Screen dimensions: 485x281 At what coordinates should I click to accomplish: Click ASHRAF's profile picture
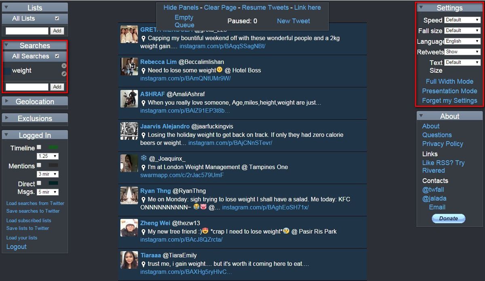click(x=129, y=99)
